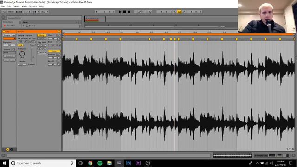
Task: Click the sample Edit button
Action: pos(20,42)
